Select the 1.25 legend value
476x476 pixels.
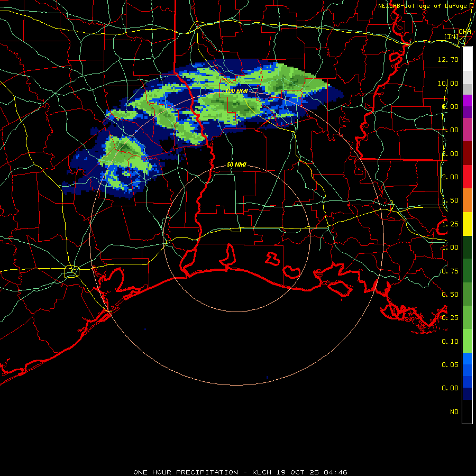[x=450, y=224]
